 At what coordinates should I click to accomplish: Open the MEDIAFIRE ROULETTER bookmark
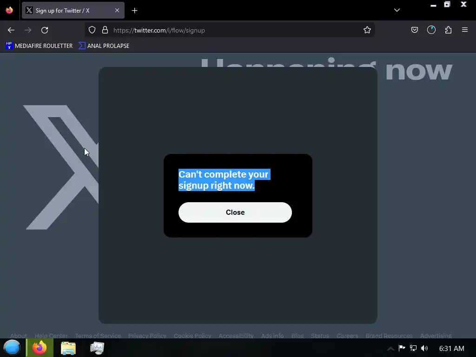(x=39, y=46)
